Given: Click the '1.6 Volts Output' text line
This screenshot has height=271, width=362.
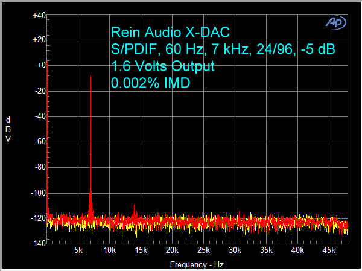Looking at the screenshot, I should tap(162, 67).
